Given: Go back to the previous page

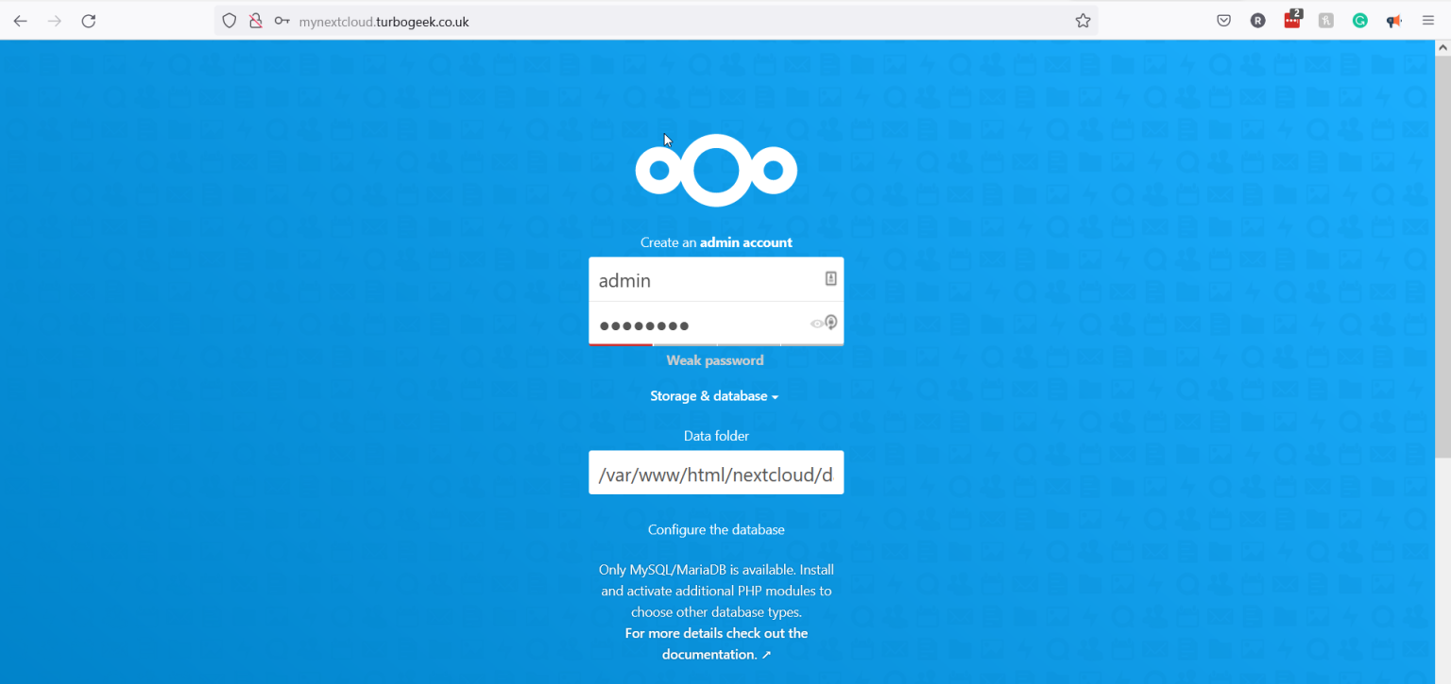Looking at the screenshot, I should click(x=20, y=21).
